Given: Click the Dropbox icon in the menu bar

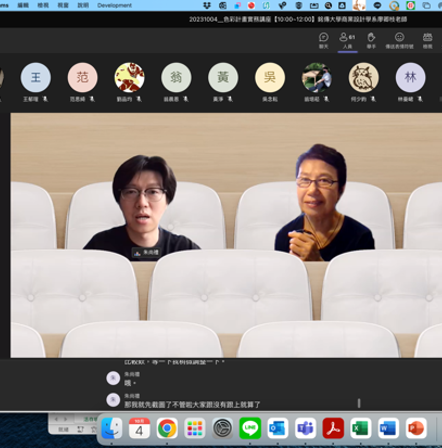Looking at the screenshot, I should 207,5.
